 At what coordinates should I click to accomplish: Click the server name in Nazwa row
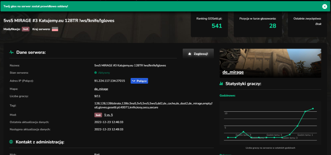click(x=130, y=65)
